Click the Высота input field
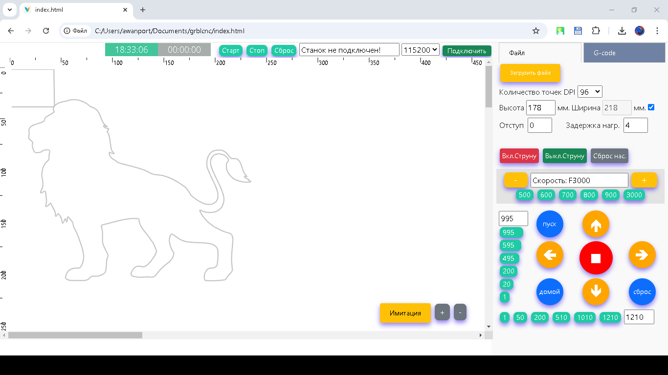The width and height of the screenshot is (668, 375). tap(541, 107)
